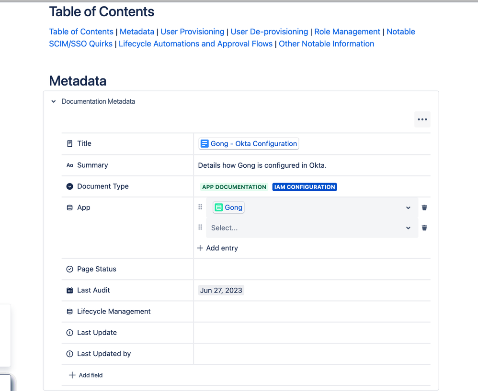This screenshot has height=391, width=478.
Task: Click the Metadata heading
Action: pos(78,81)
